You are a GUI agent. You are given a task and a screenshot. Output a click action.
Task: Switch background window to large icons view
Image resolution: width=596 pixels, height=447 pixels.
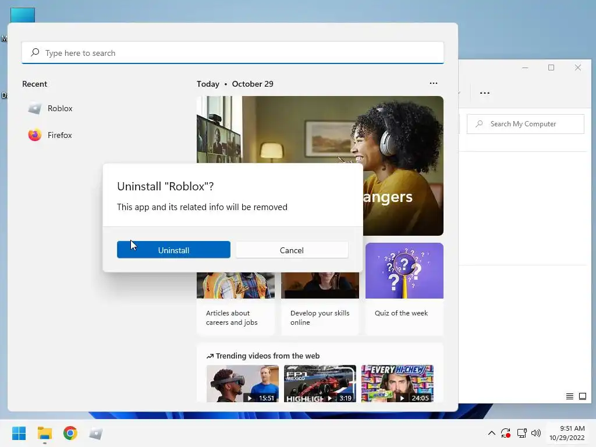582,396
